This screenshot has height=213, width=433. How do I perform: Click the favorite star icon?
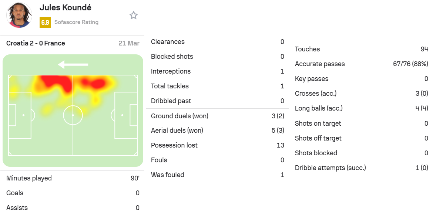(134, 15)
